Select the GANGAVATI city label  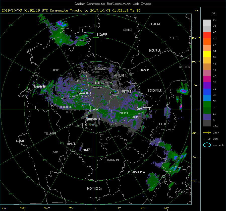[143, 109]
